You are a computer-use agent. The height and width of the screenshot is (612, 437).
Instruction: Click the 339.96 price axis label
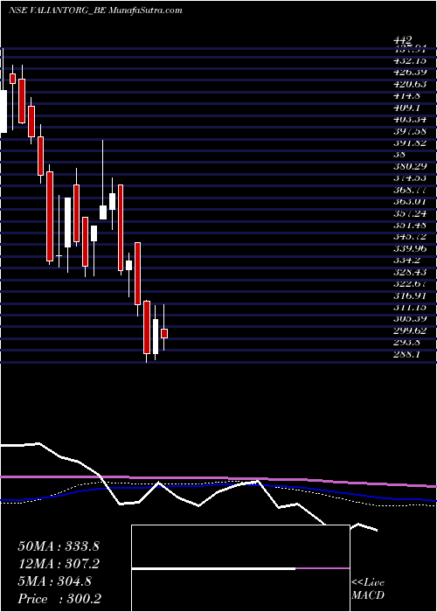(x=410, y=248)
